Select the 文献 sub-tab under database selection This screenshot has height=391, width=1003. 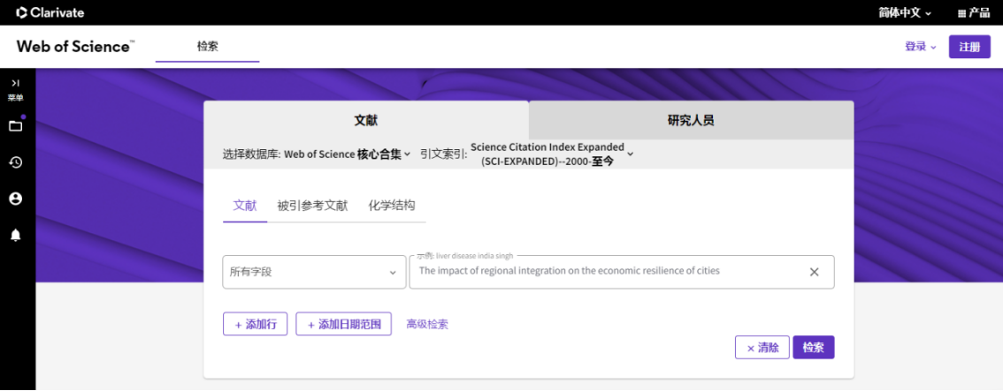coord(245,206)
